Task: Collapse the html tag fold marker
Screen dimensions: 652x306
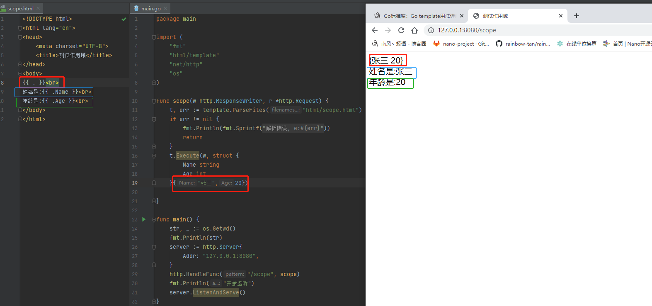Action: (19, 28)
